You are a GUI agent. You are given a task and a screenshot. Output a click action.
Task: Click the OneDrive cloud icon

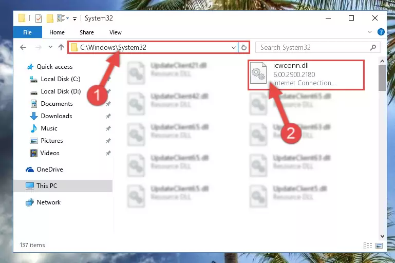pos(30,170)
